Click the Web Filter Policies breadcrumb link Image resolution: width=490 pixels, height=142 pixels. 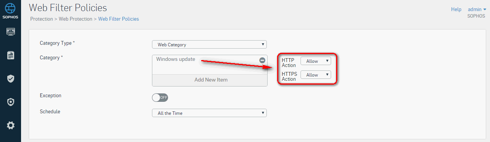[x=119, y=19]
